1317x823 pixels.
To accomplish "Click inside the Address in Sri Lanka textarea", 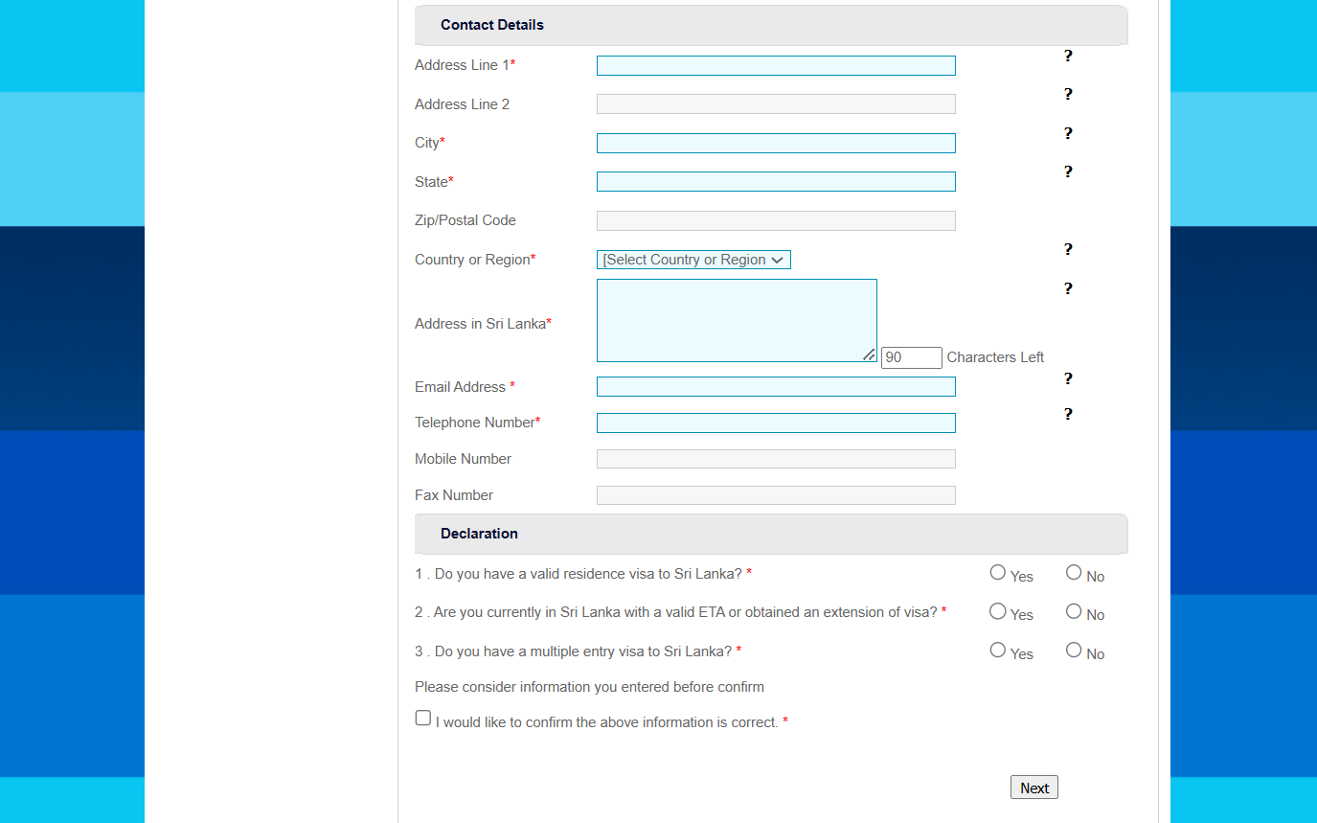I will pos(736,321).
